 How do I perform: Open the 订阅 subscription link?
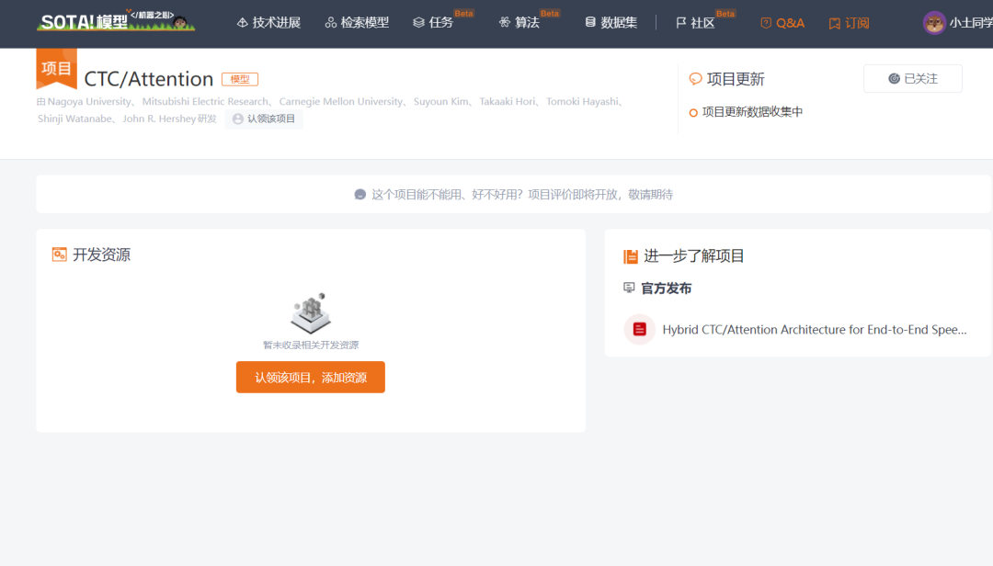pyautogui.click(x=849, y=23)
